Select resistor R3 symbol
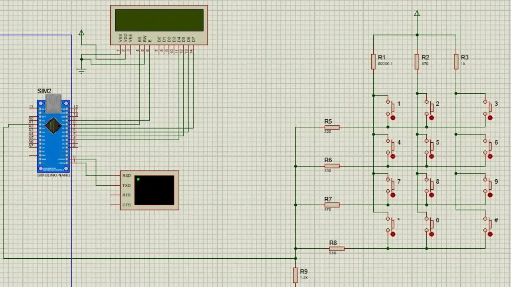Screen dimensions: 511x287 click(x=456, y=62)
